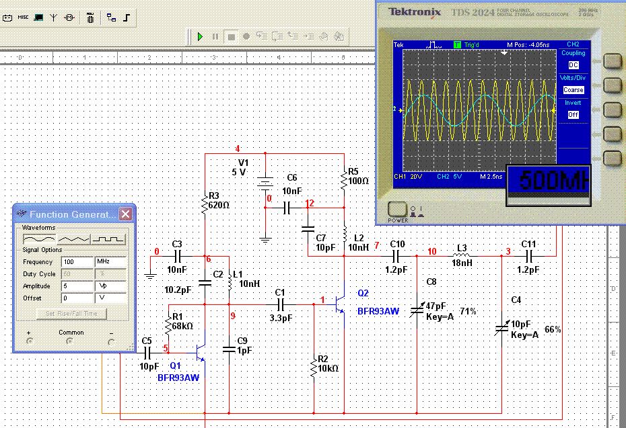Click the RF antenna component icon
Screen dimensions: 626x428
(x=53, y=17)
